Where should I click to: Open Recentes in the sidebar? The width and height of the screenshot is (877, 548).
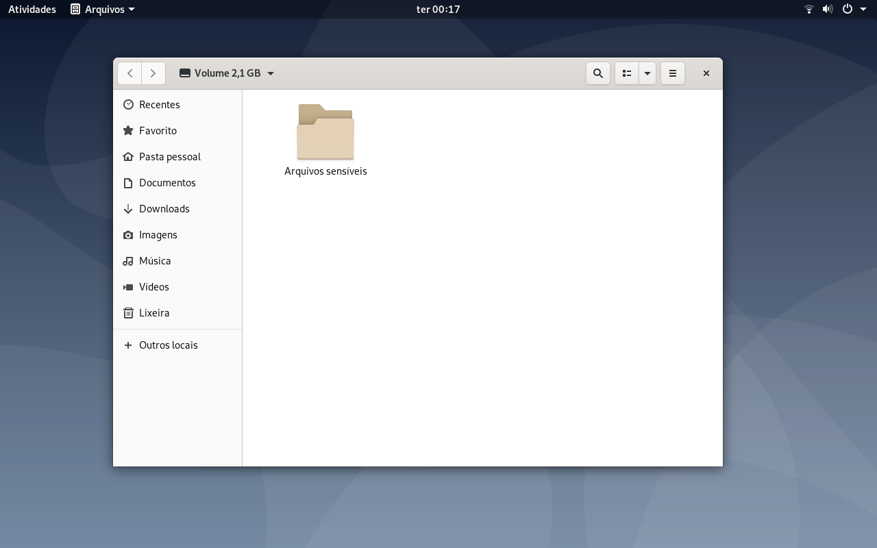click(177, 105)
